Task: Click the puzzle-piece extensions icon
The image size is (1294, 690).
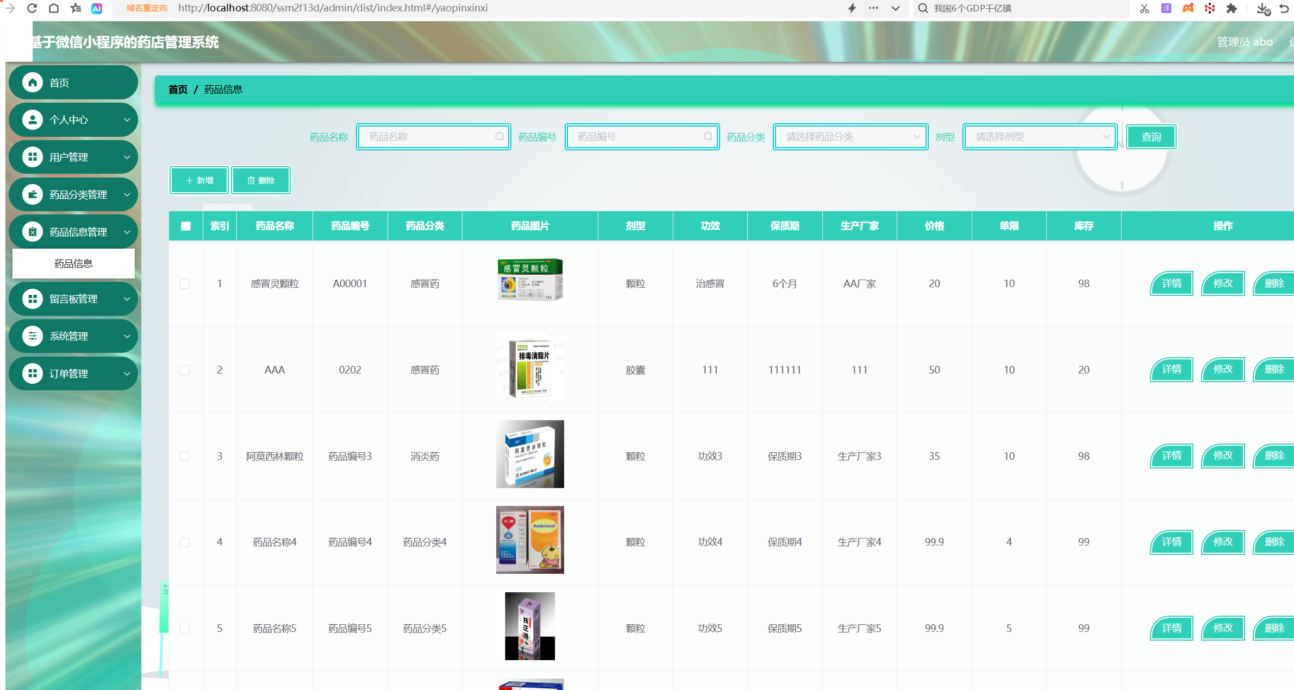Action: pyautogui.click(x=1232, y=8)
